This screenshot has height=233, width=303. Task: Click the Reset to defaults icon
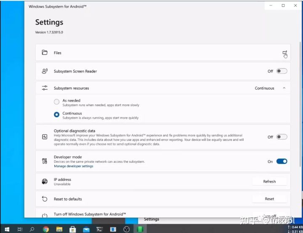point(45,199)
